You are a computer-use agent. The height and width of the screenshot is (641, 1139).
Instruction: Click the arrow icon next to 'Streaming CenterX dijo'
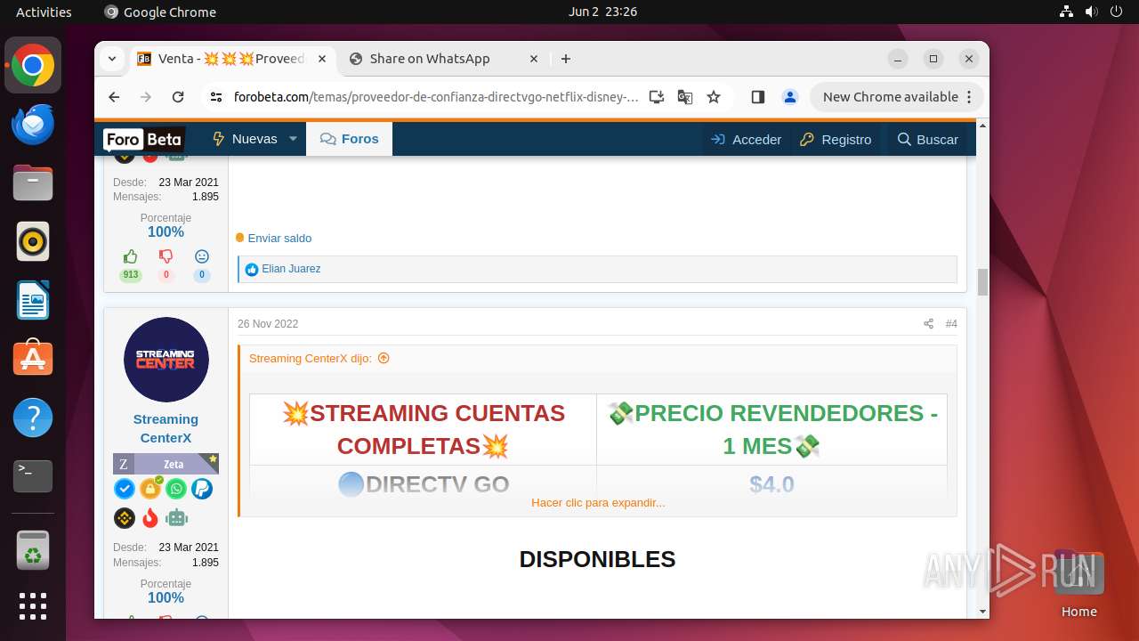(384, 358)
